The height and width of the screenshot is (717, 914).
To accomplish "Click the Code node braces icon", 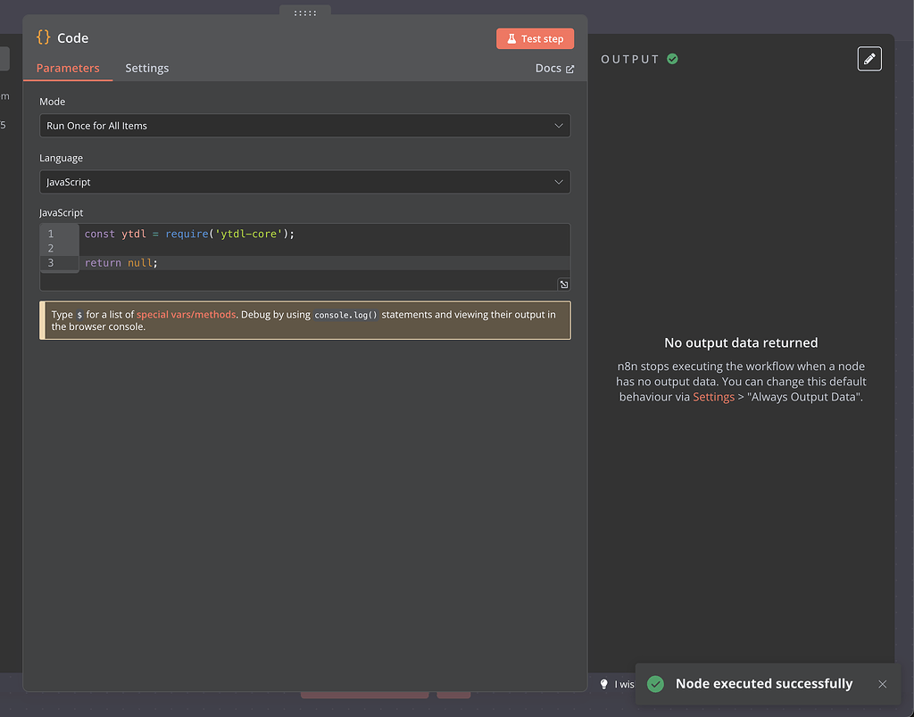I will [42, 38].
